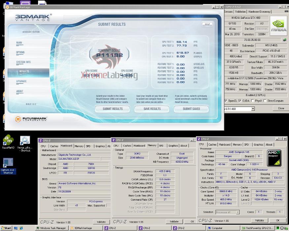Image resolution: width=289 pixels, height=231 pixels.
Task: Open Graphics tab in CPU-Z Memory window
Action: (173, 146)
